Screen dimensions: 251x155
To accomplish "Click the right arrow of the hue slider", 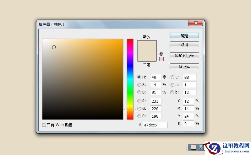I will point(135,110).
